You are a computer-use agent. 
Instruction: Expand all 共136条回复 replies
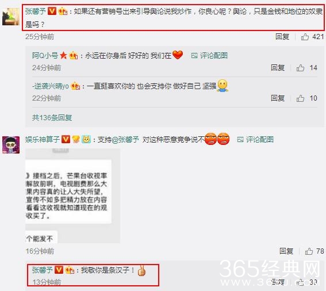click(52, 118)
